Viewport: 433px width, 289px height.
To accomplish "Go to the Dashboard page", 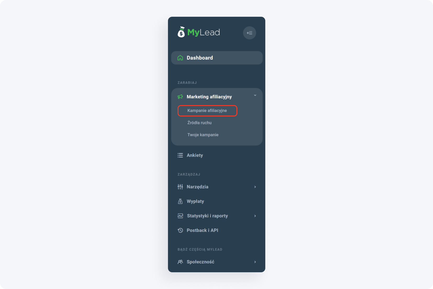I will click(x=217, y=58).
